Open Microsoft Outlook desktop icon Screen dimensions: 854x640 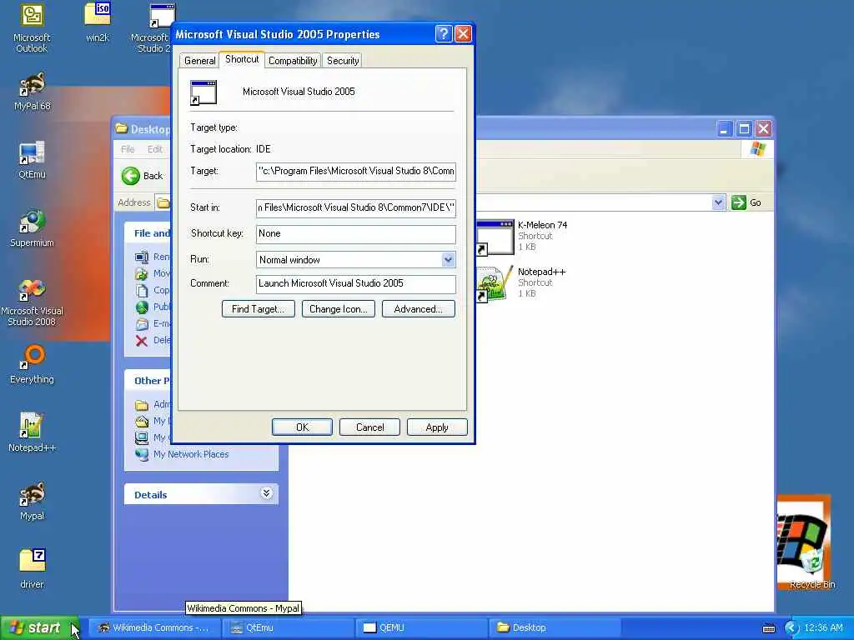[x=32, y=27]
